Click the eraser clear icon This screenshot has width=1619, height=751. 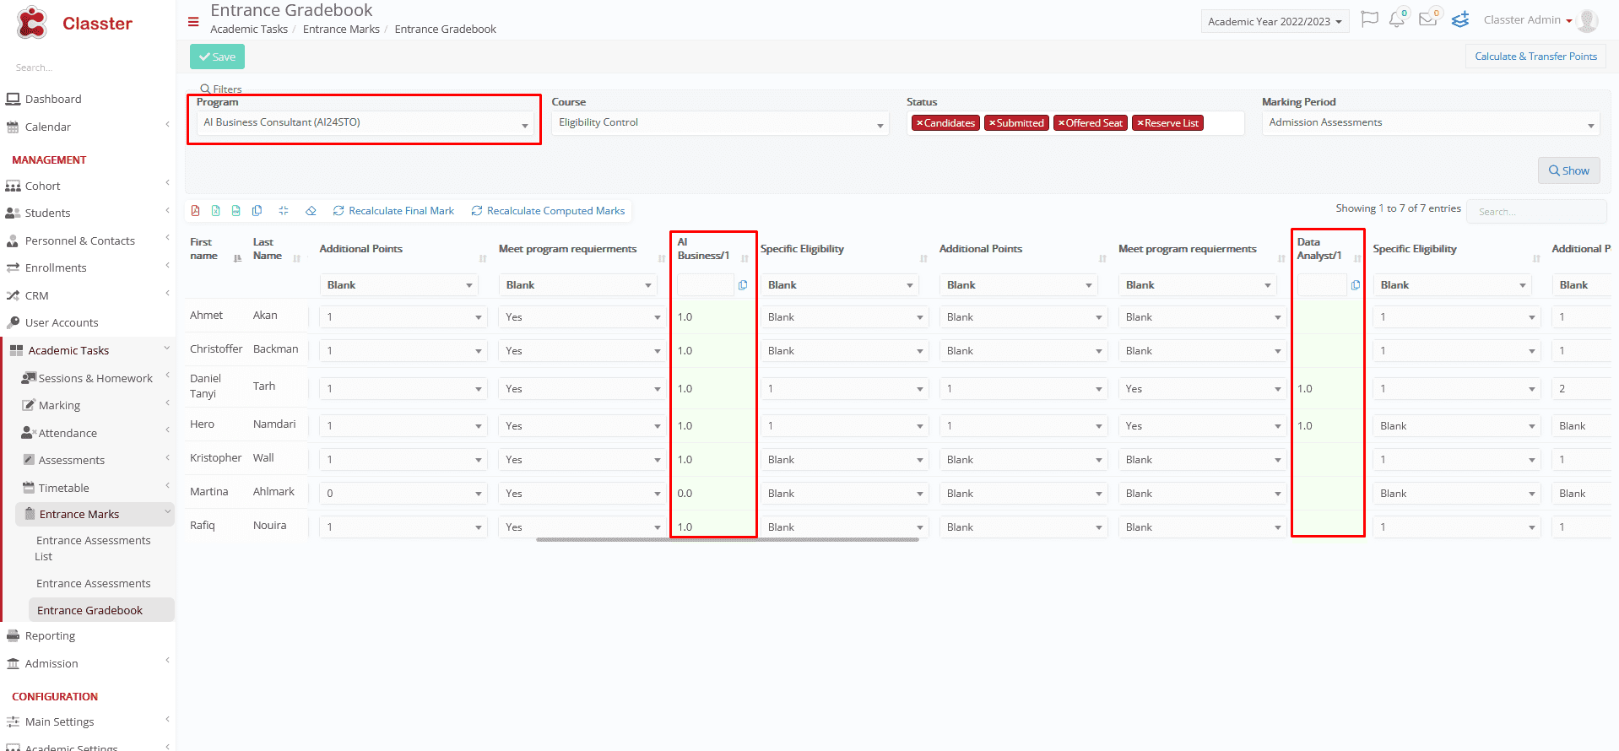click(x=311, y=211)
